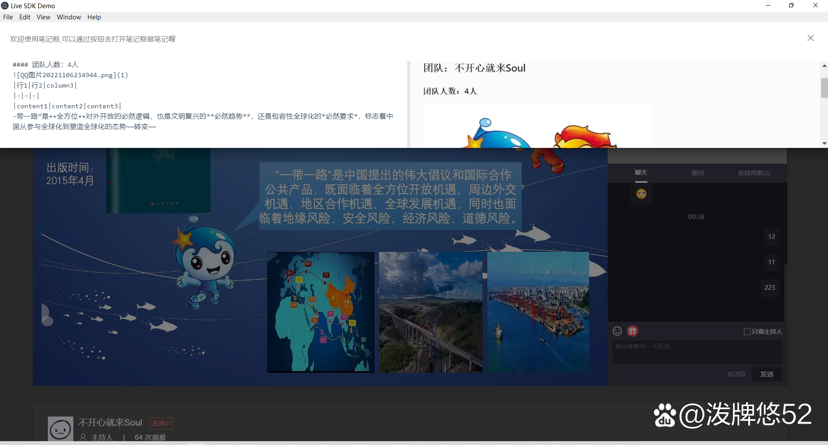Click the red gift icon

632,331
